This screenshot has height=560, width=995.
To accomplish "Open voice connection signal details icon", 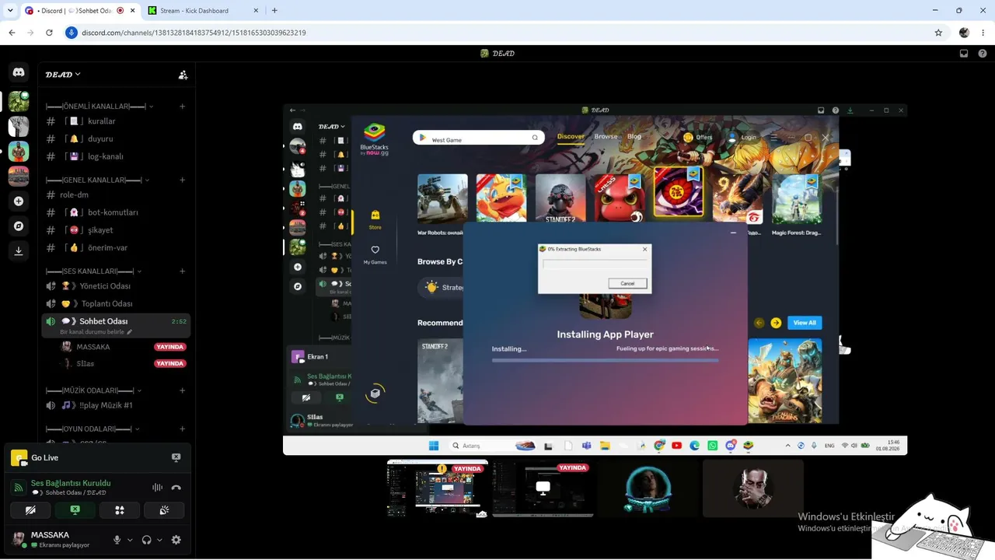I will pyautogui.click(x=19, y=488).
